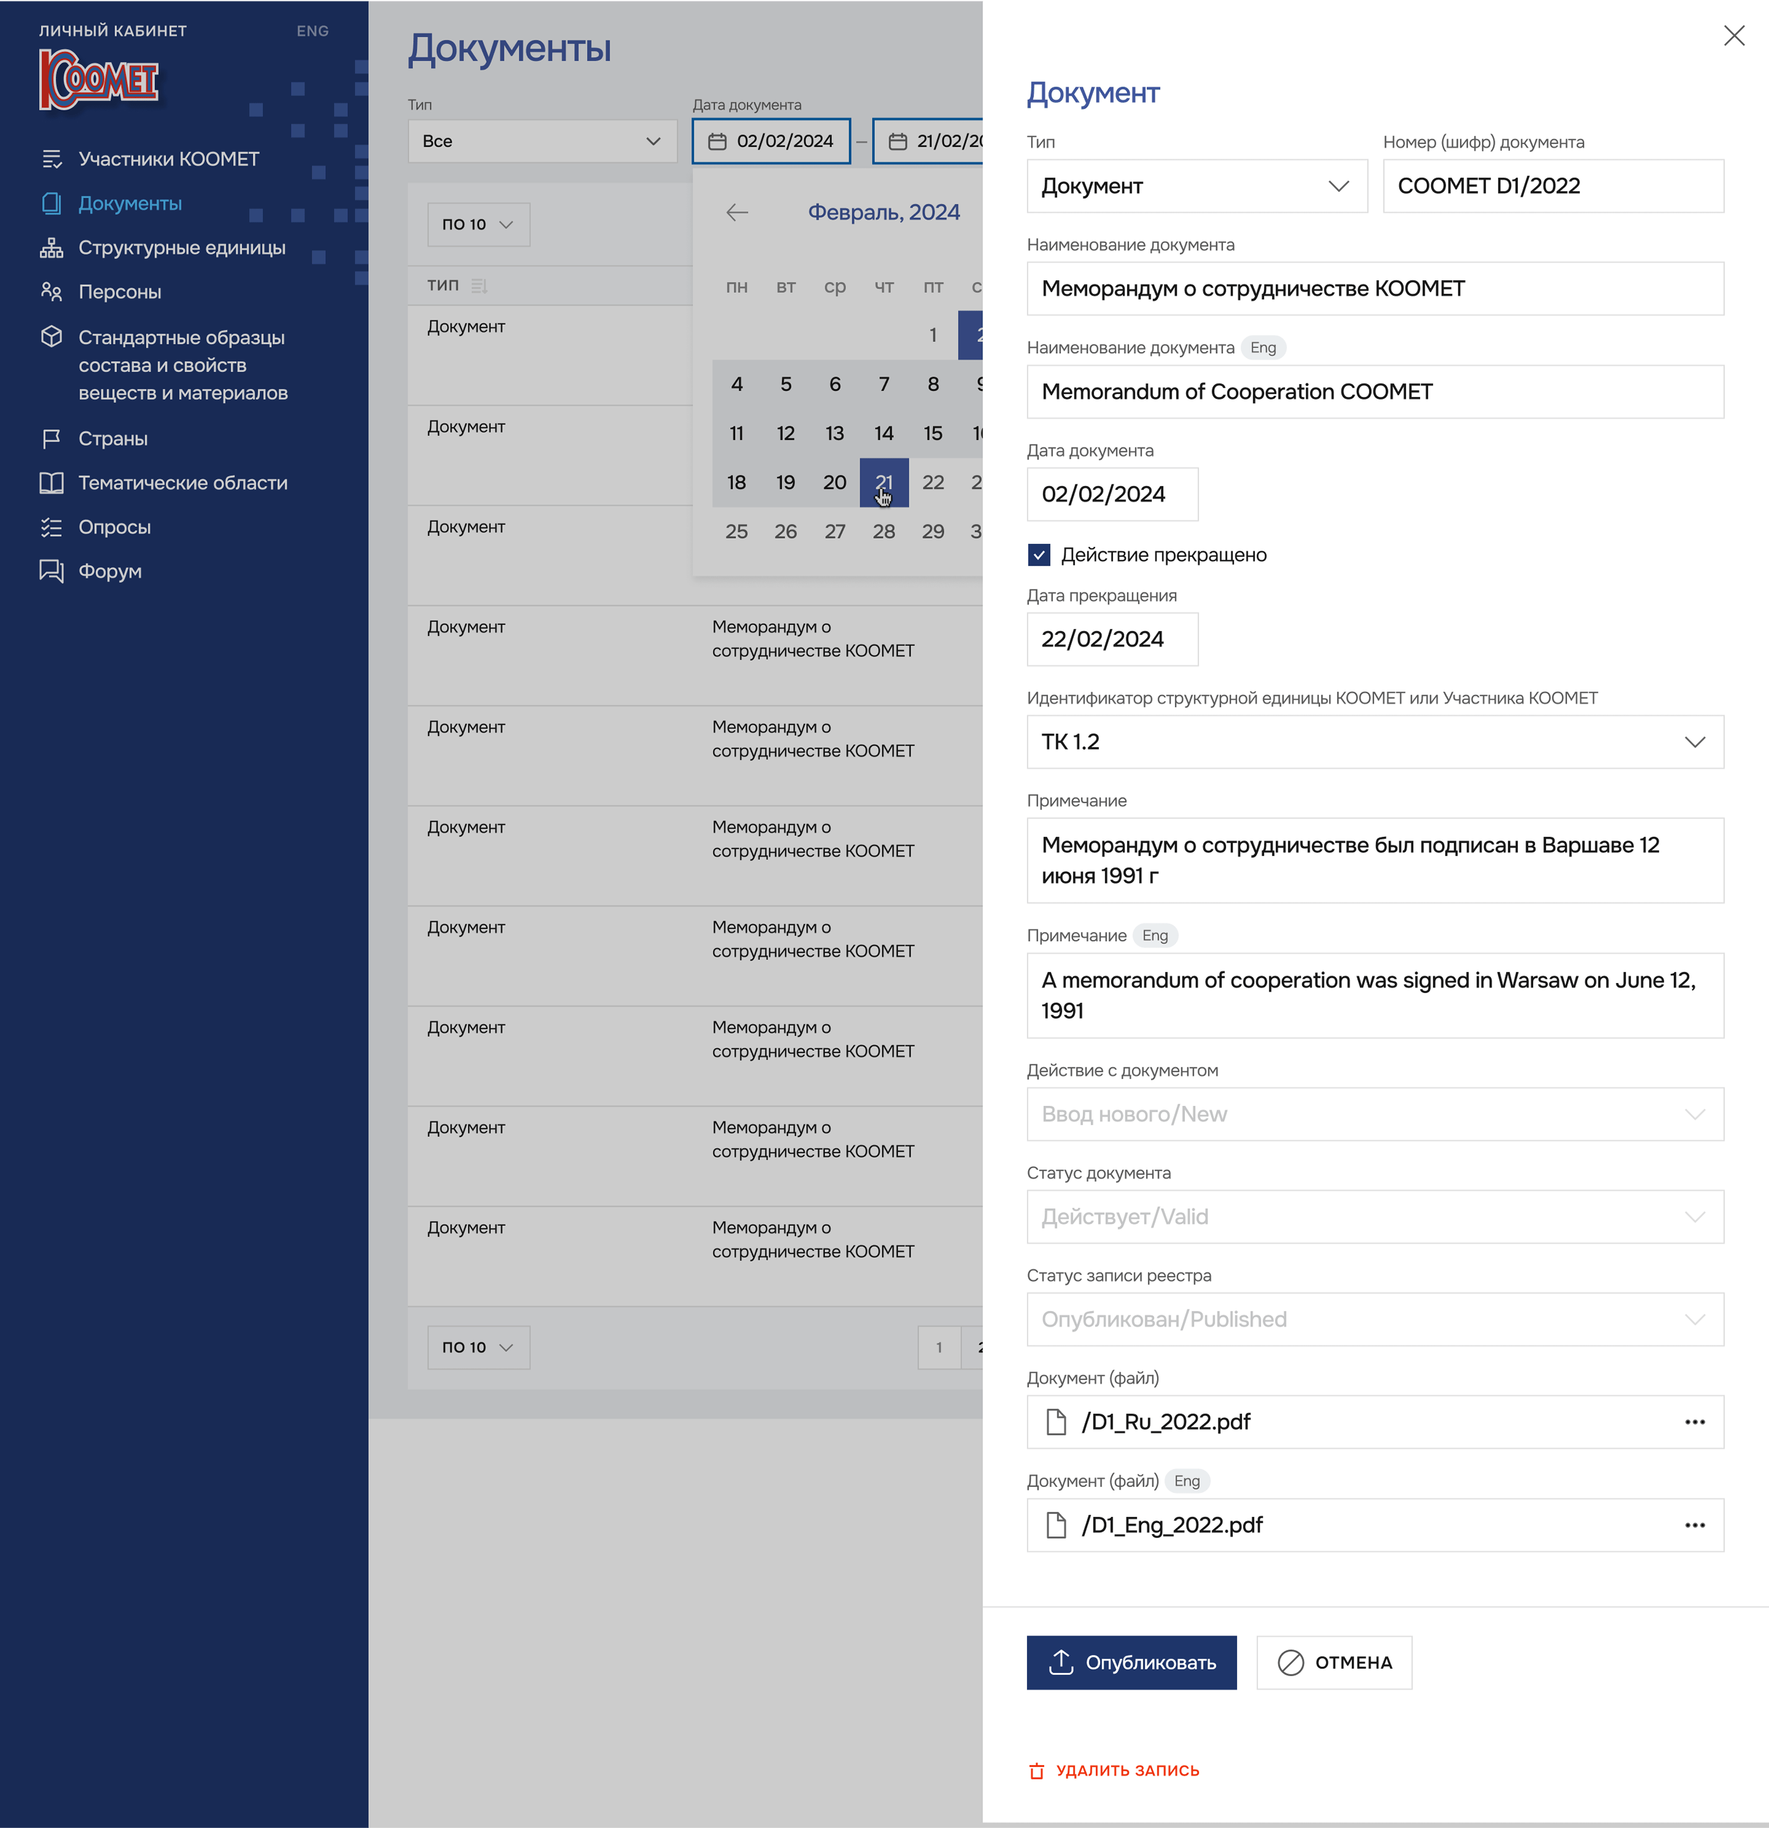Click file icon of D1_Eng_2022.pdf
This screenshot has height=1828, width=1769.
pos(1055,1526)
